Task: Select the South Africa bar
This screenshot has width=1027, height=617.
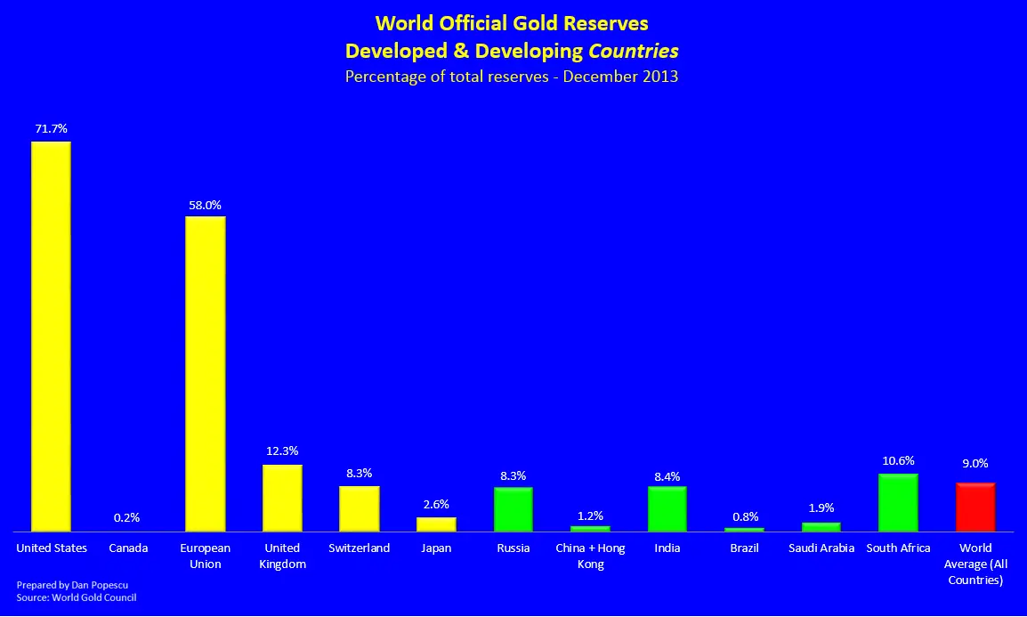Action: (898, 502)
